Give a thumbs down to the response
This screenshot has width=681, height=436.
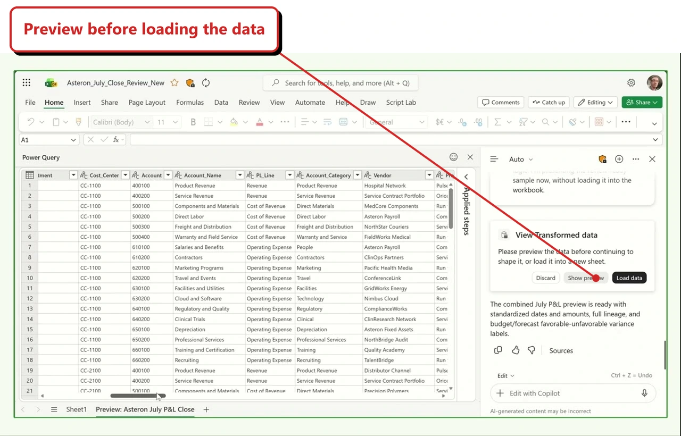(x=531, y=350)
